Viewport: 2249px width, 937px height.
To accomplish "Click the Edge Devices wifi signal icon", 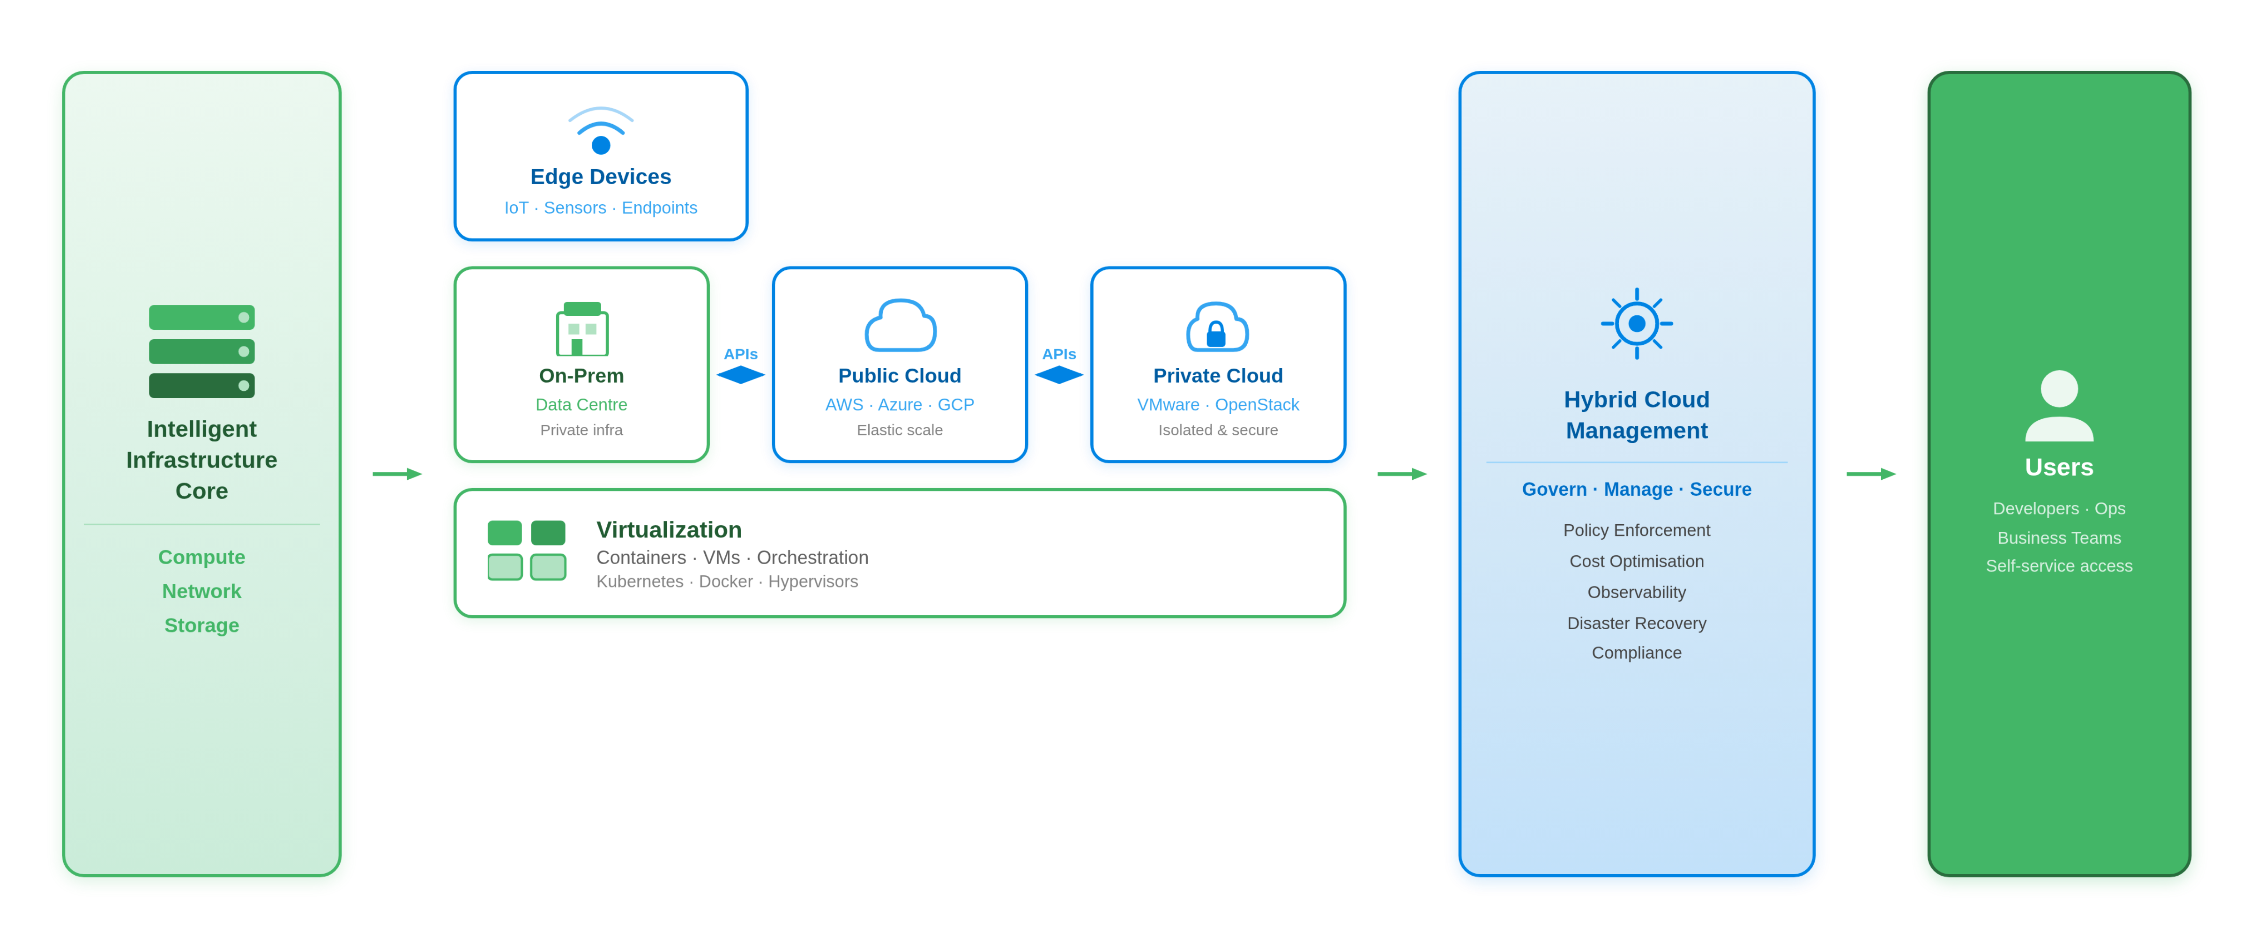I will [601, 130].
